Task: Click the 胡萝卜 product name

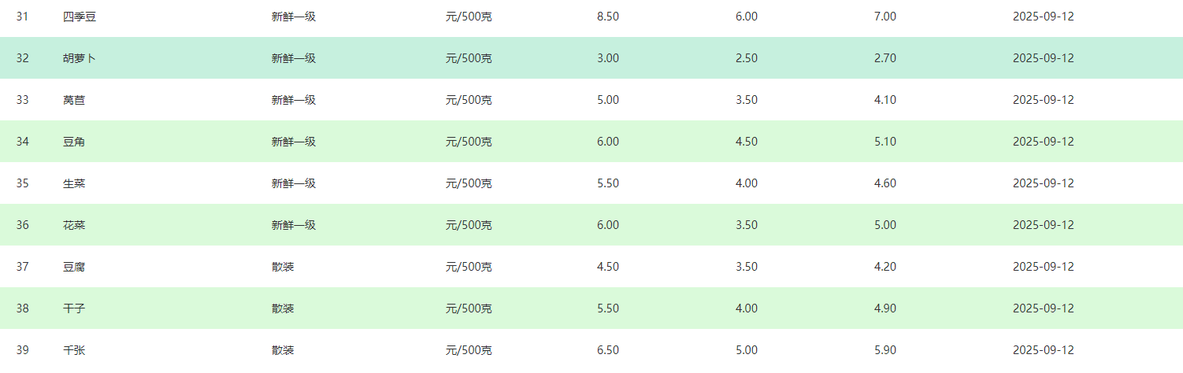Action: tap(80, 58)
